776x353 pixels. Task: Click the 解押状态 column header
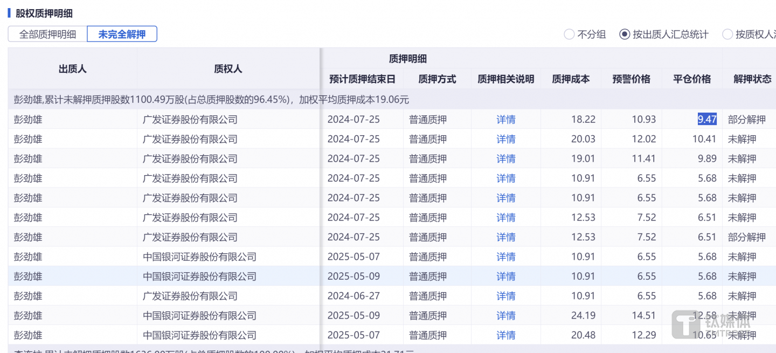point(752,79)
